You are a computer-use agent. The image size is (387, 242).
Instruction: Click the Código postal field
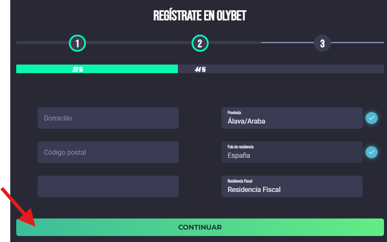[108, 152]
